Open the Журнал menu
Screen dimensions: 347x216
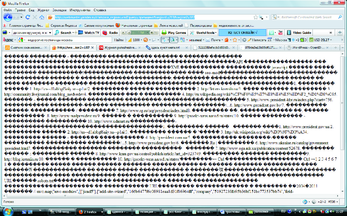pos(43,10)
